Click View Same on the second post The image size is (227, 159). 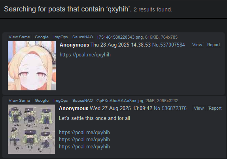click(19, 101)
